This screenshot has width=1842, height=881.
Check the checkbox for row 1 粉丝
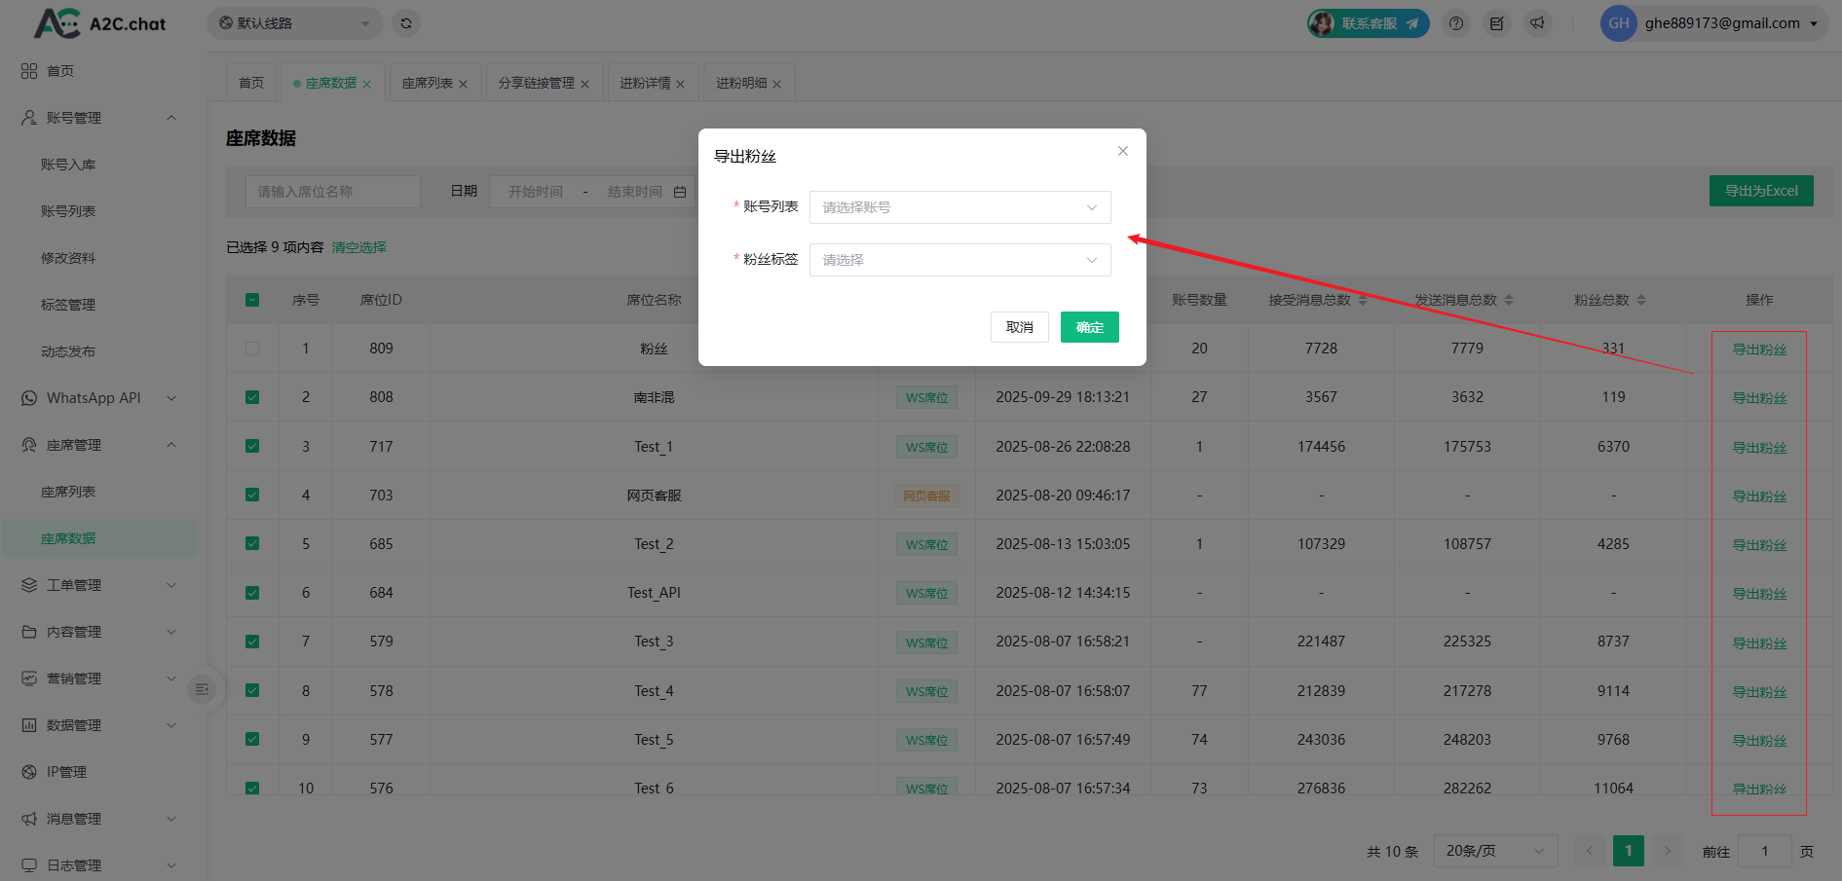click(x=252, y=349)
